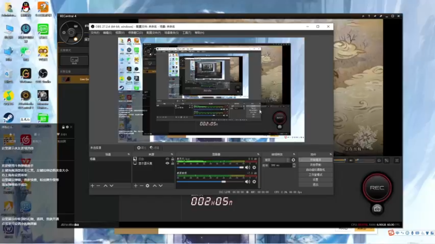Pop out the Scenes dock panel
The width and height of the screenshot is (435, 244).
pos(128,154)
